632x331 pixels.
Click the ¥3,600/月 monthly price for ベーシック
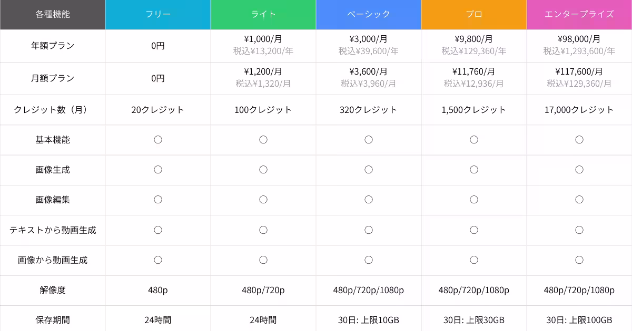click(x=369, y=71)
